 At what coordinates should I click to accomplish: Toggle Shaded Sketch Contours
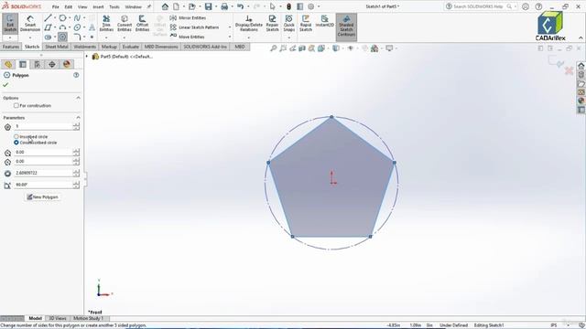pyautogui.click(x=346, y=27)
